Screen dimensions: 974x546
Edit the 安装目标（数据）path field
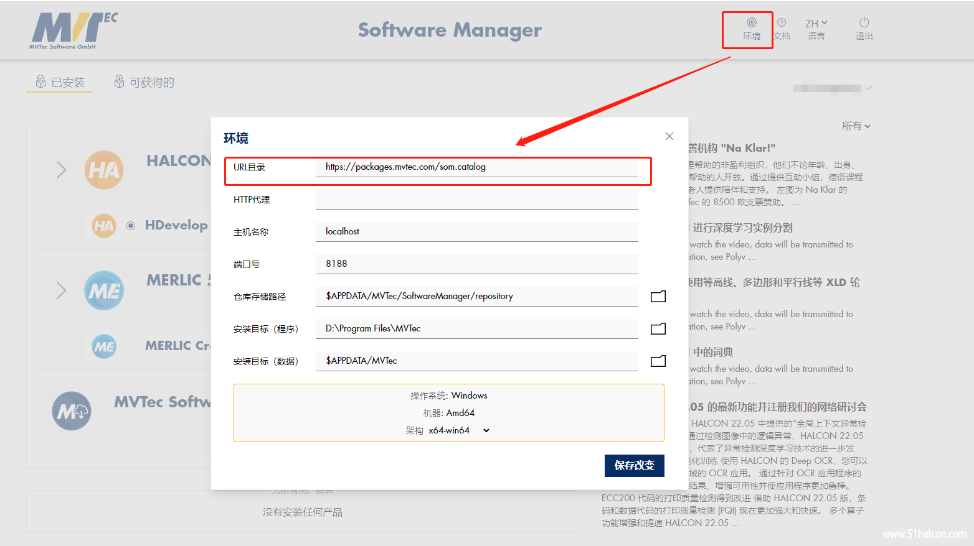click(x=477, y=361)
